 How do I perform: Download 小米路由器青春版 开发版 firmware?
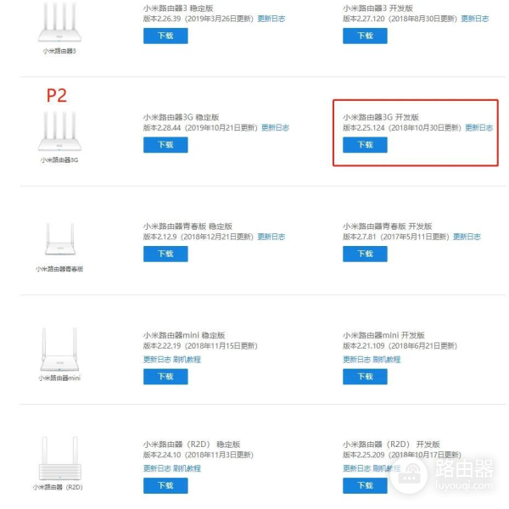click(365, 254)
